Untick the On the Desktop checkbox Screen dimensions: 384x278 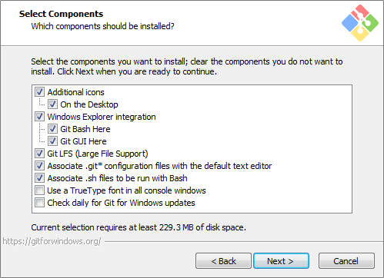52,104
